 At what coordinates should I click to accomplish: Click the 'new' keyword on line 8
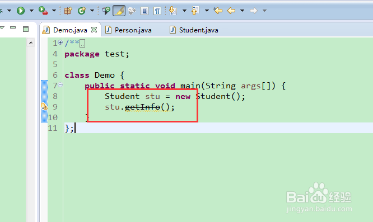tap(183, 96)
